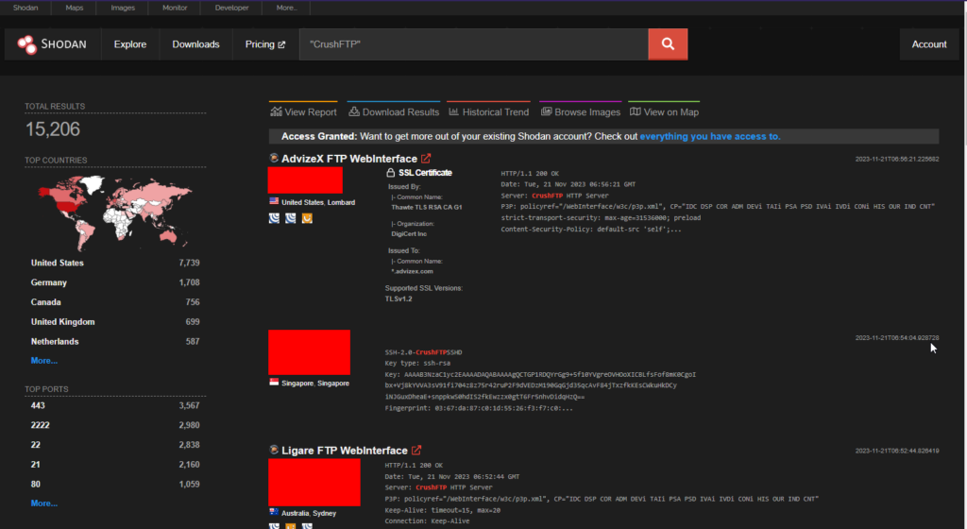Click the map icon of View on Map

pyautogui.click(x=636, y=111)
